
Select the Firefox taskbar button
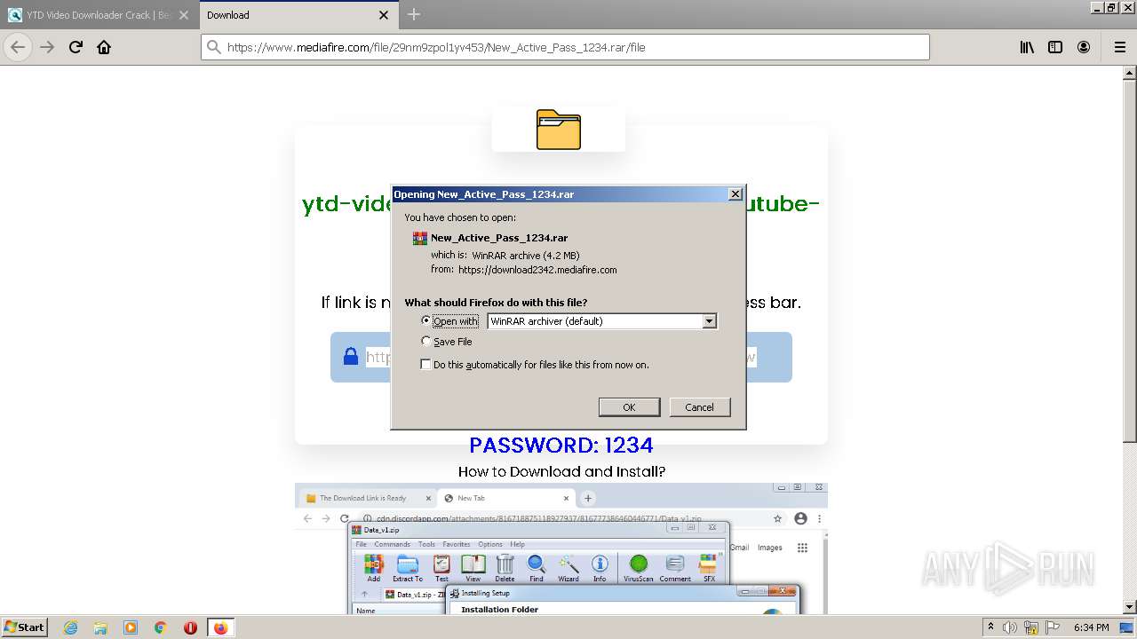[x=220, y=627]
